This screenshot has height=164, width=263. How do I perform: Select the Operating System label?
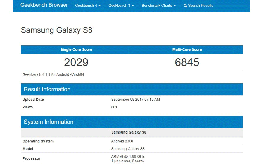click(38, 141)
